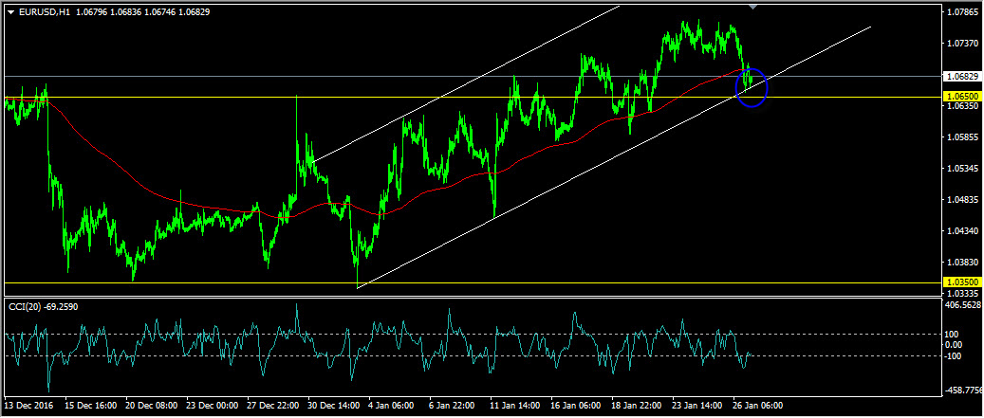Click the 20 Dec 08:00 time label
The height and width of the screenshot is (418, 984).
pos(151,406)
